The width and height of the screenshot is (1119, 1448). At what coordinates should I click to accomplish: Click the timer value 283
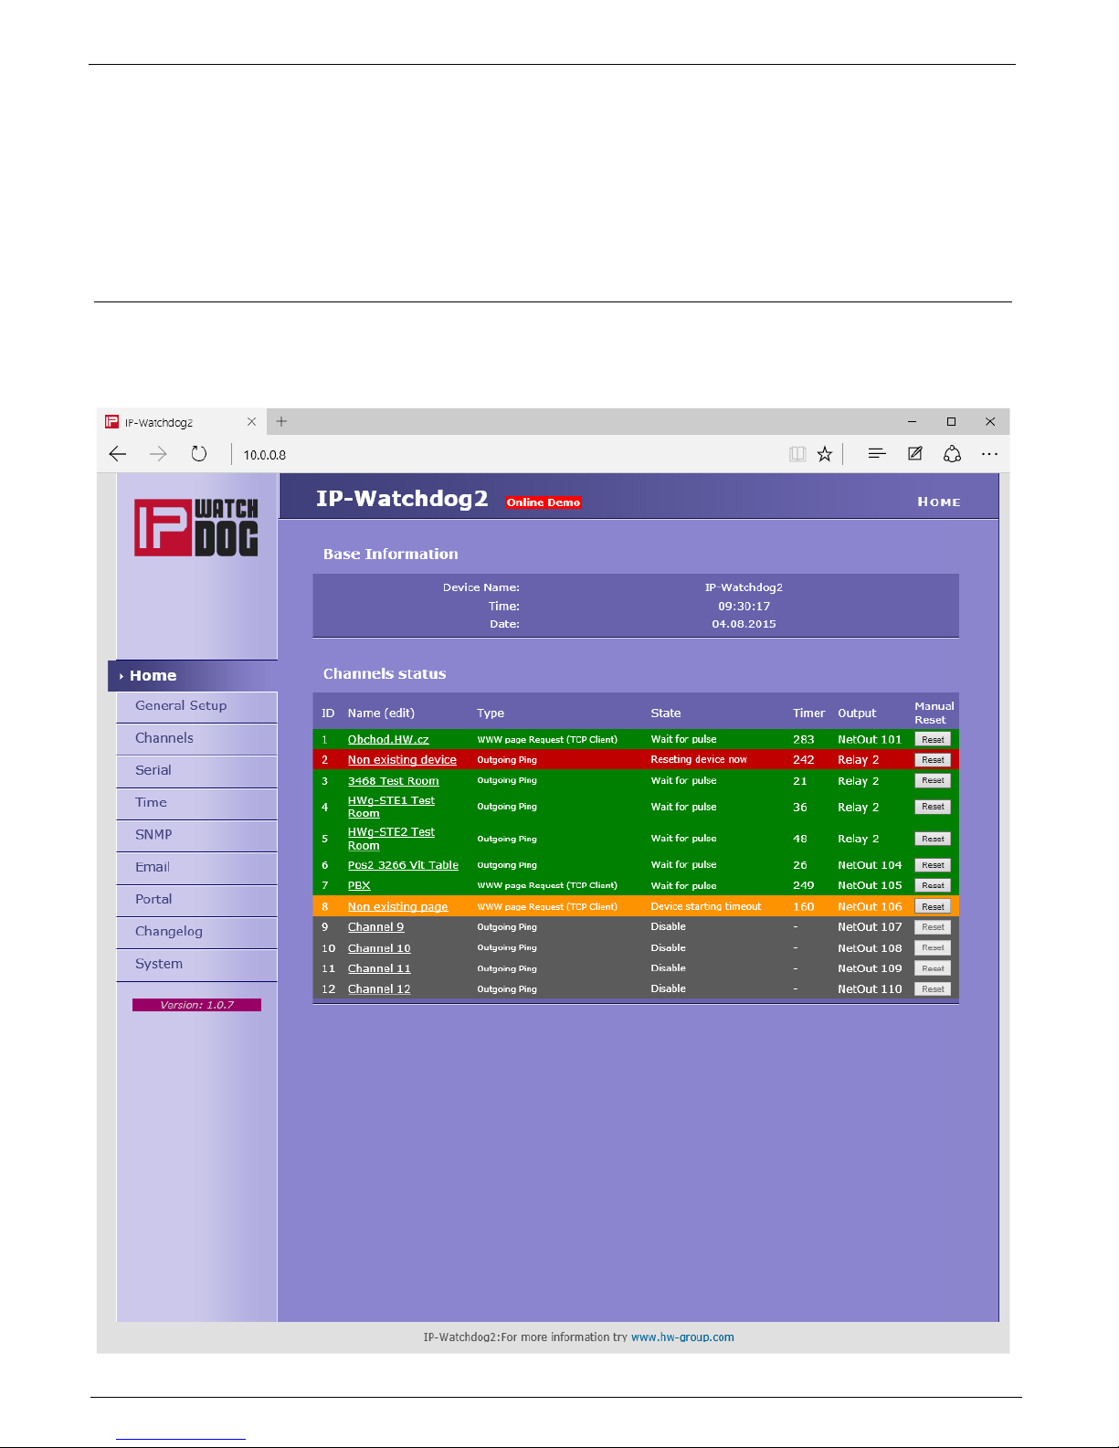(x=804, y=740)
